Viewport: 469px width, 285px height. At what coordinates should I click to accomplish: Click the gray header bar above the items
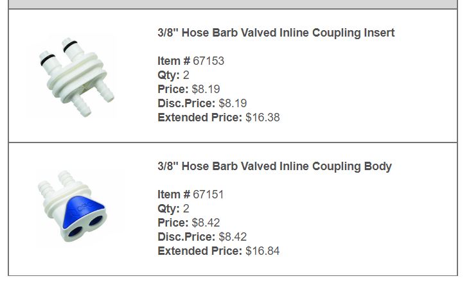pos(233,4)
